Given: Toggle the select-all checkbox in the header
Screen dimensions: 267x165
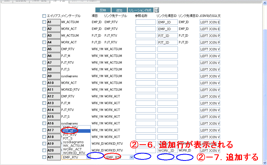Looking at the screenshot, I should click(44, 16).
